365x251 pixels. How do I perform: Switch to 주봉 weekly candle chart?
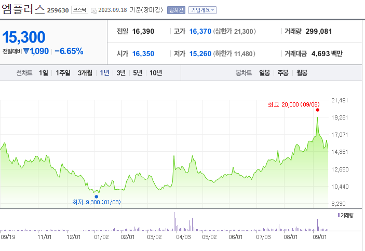click(283, 73)
